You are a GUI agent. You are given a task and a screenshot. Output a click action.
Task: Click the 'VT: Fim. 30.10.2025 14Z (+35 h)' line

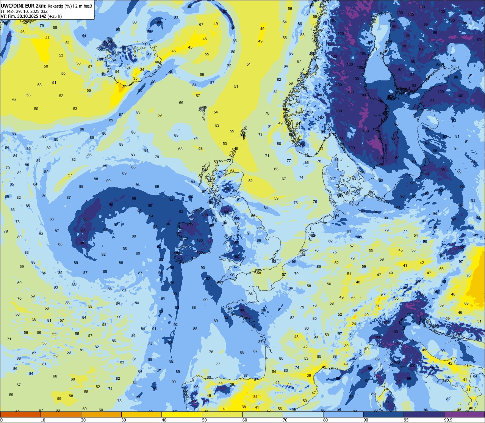tap(31, 16)
